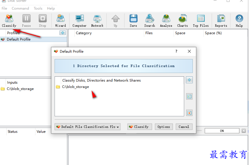Click the cancel icon beside the progress bar
This screenshot has height=165, width=250.
click(244, 131)
